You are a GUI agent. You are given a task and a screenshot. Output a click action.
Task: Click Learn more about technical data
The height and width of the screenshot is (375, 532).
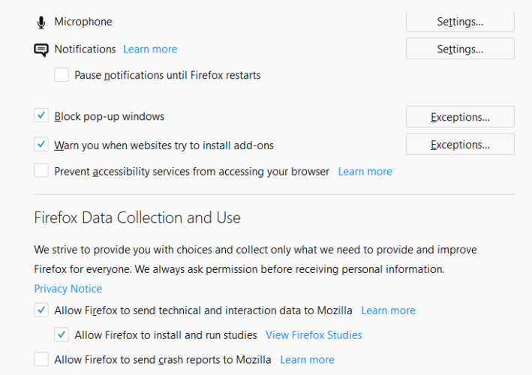coord(388,310)
